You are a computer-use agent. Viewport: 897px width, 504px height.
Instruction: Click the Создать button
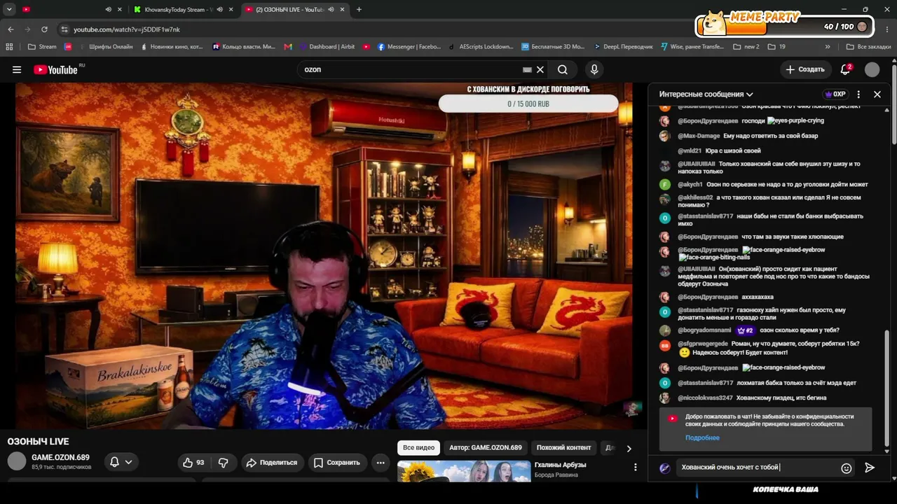pyautogui.click(x=806, y=69)
